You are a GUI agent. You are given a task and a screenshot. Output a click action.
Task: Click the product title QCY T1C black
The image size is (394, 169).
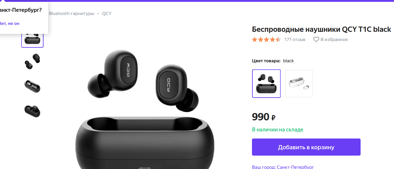(321, 29)
